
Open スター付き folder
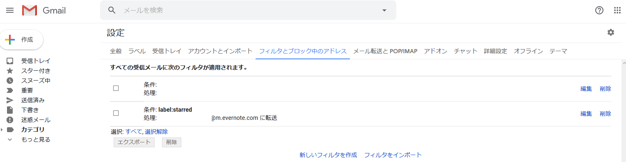[x=36, y=71]
